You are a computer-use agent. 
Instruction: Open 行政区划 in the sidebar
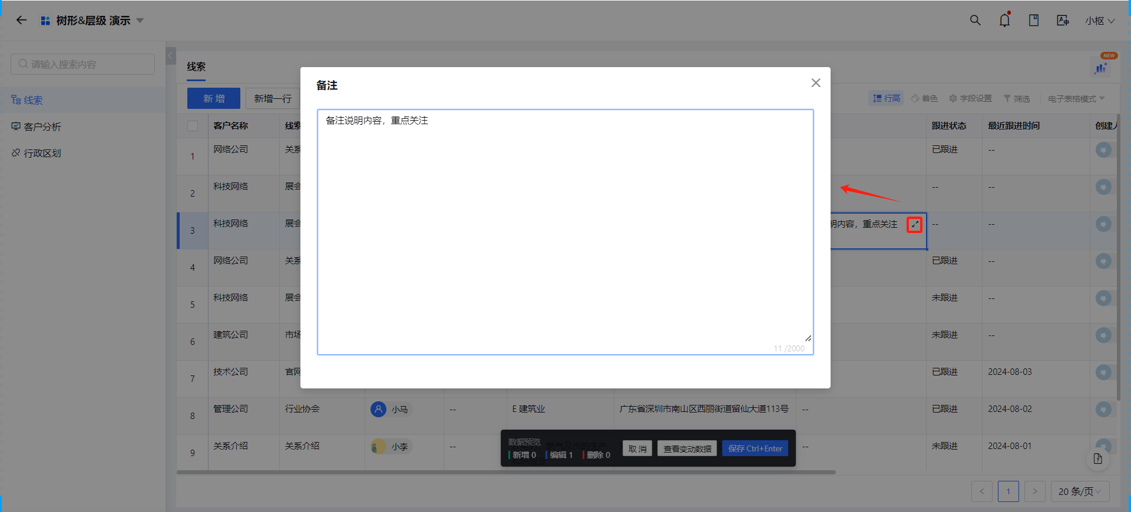pos(82,153)
